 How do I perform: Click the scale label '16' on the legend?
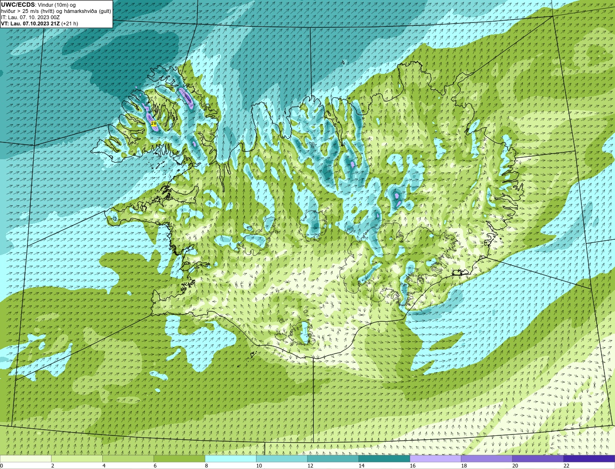[x=413, y=466]
